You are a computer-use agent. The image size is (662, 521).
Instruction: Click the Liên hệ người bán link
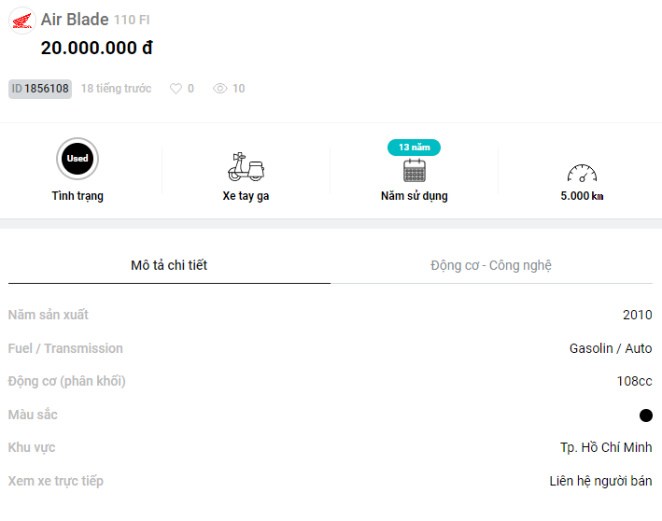coord(600,481)
